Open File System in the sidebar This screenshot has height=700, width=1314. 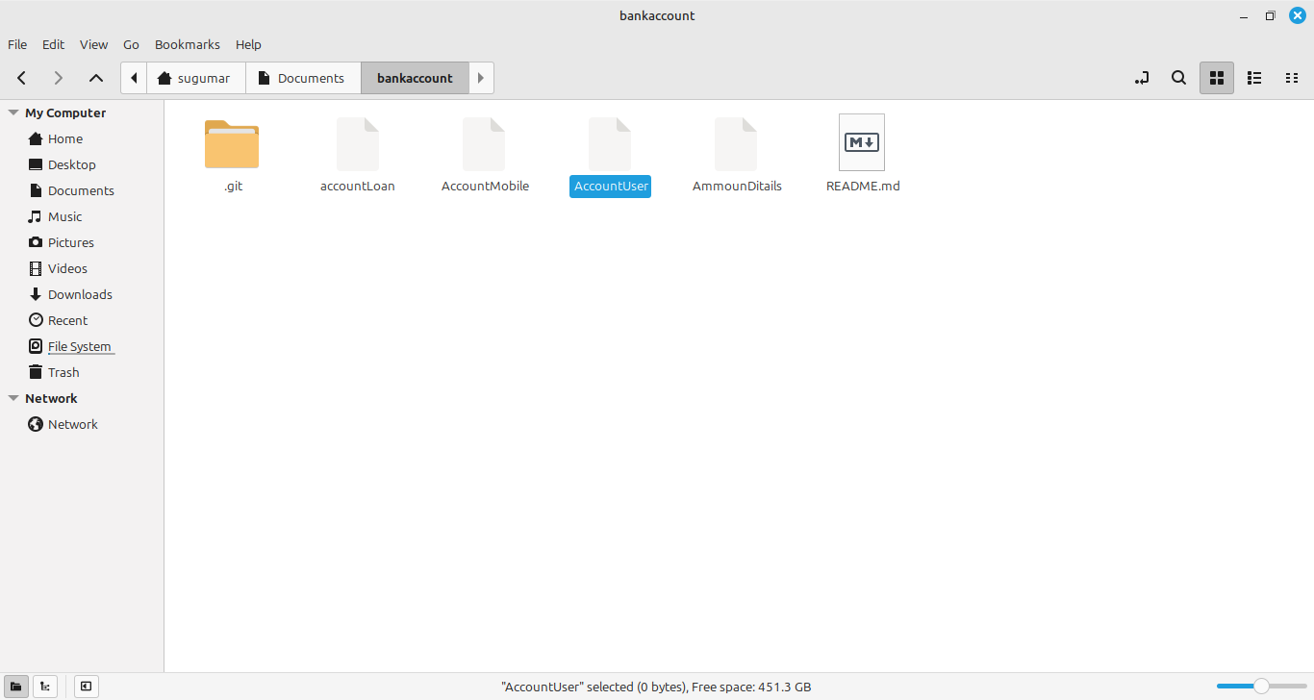tap(82, 346)
